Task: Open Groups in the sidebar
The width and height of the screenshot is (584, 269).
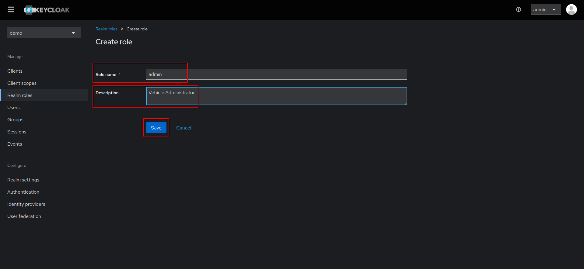Action: [x=44, y=119]
